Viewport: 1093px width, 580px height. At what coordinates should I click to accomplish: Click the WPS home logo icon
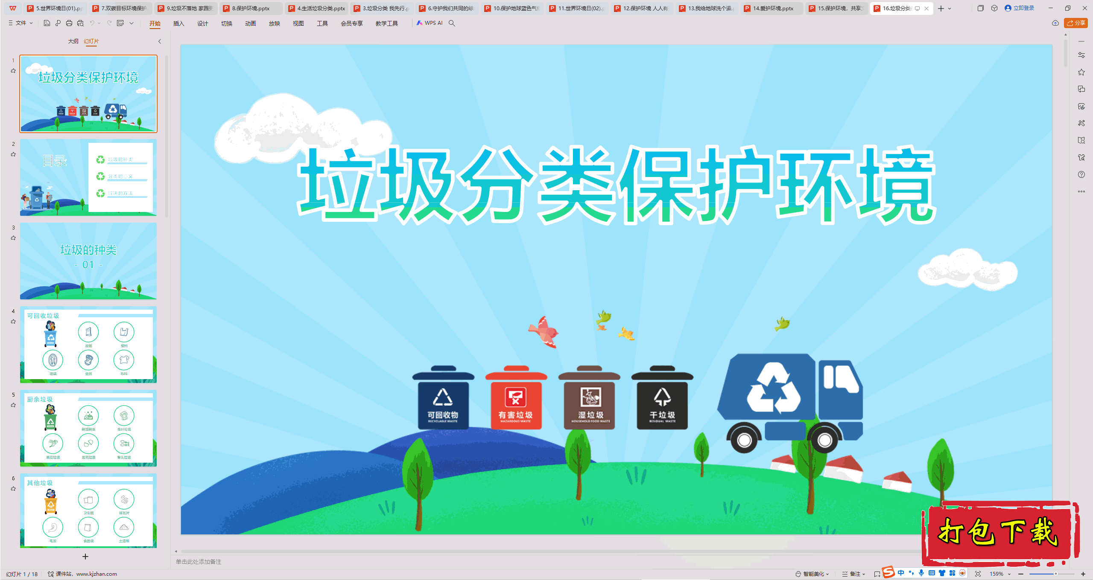[13, 8]
